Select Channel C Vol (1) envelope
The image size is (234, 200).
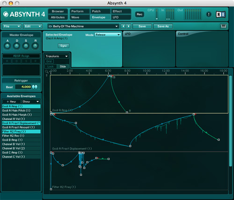pos(21,157)
